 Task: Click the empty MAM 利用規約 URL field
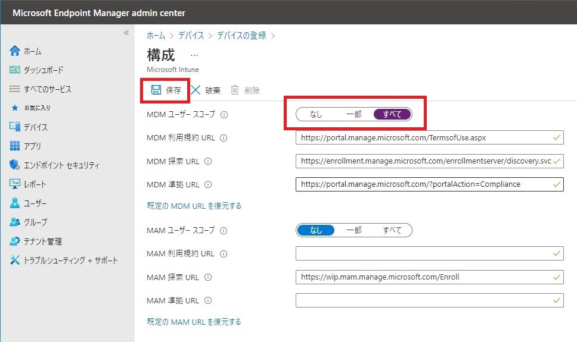click(x=429, y=253)
